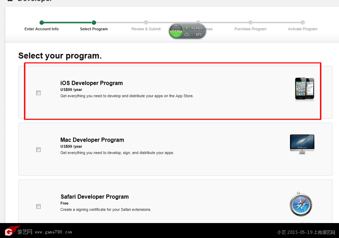
Task: Go to the Review & Submit step
Action: pos(146,29)
